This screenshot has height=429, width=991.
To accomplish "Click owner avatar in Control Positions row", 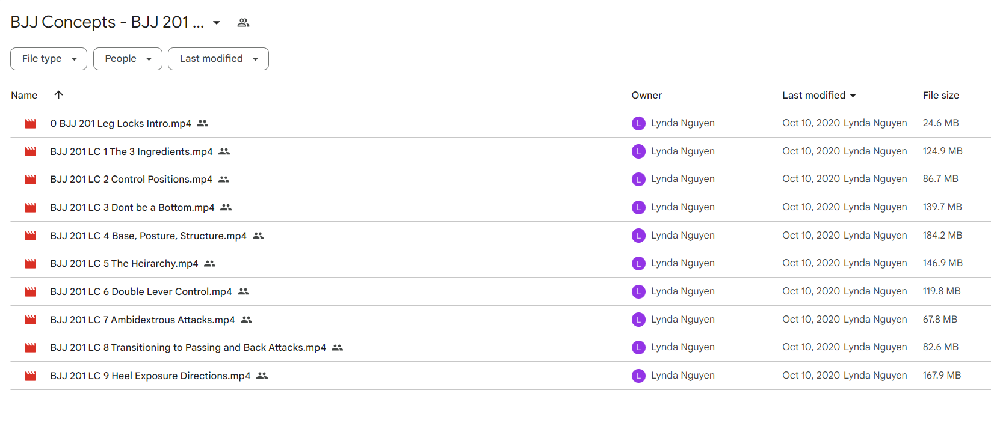I will pos(638,179).
